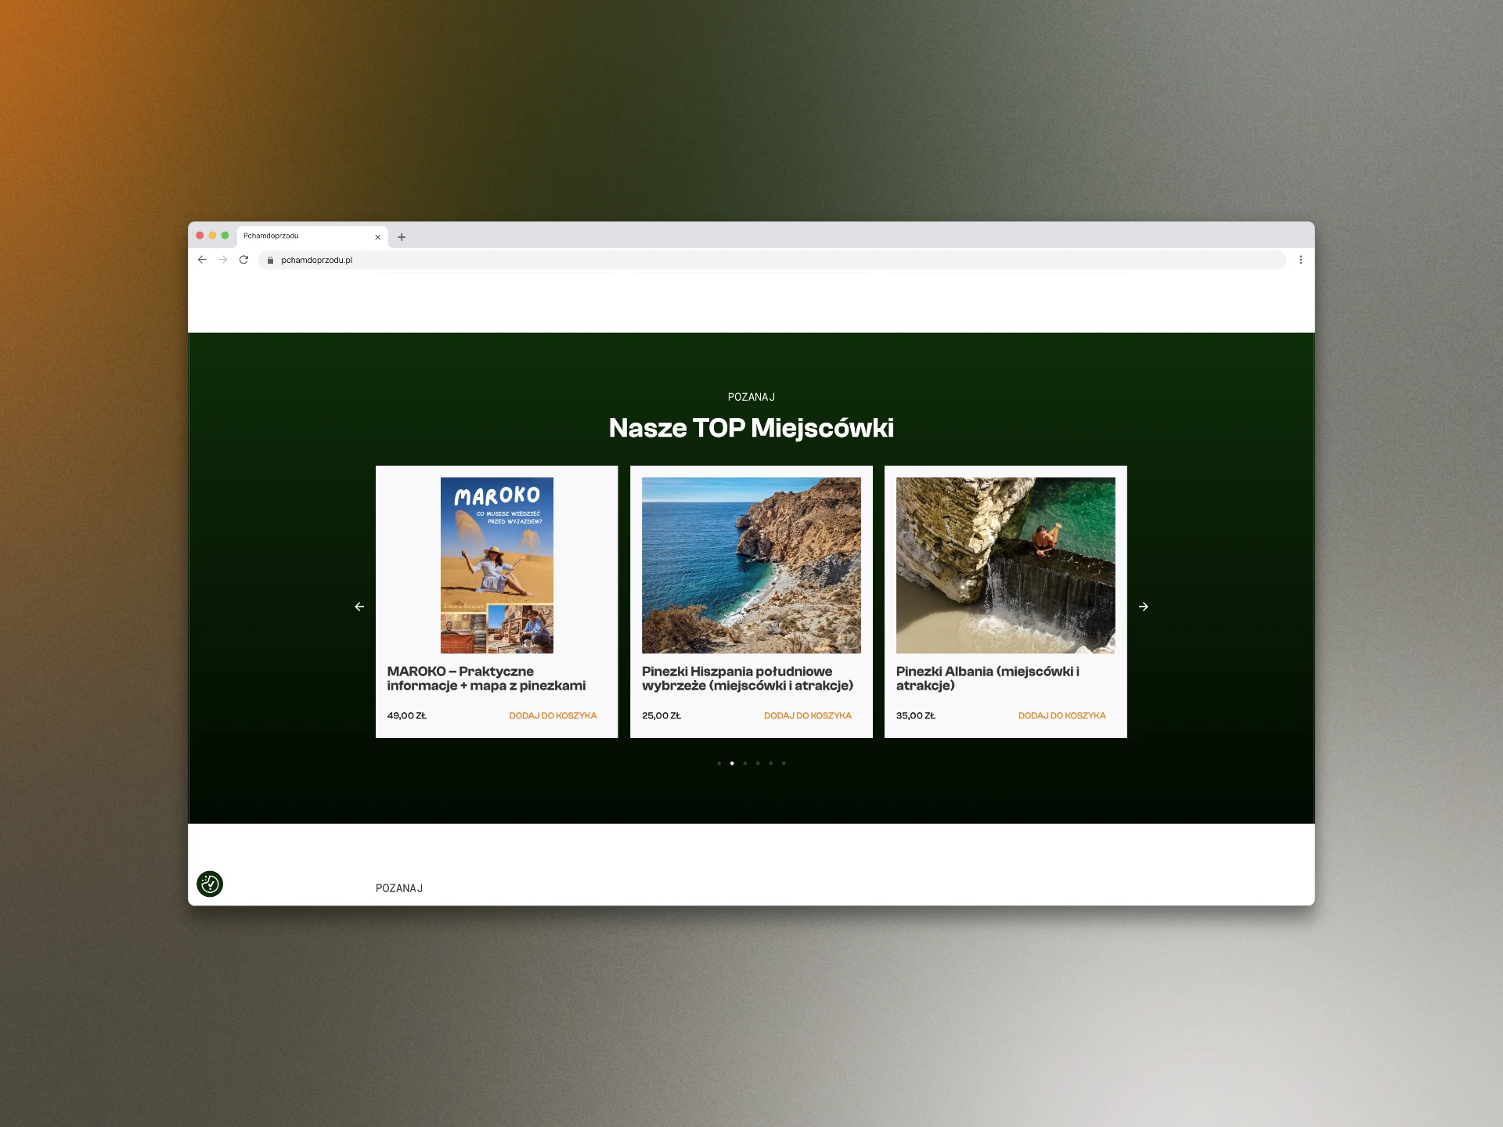Viewport: 1503px width, 1127px height.
Task: Click the Albania waterfall product image
Action: (1005, 565)
